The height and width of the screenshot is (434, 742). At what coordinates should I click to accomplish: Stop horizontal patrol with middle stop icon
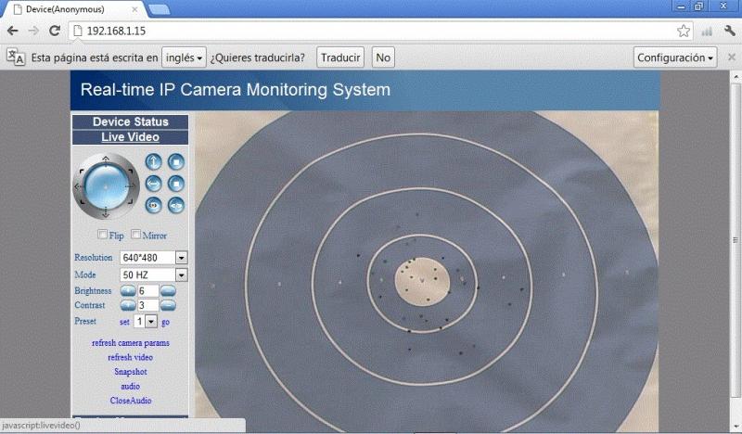click(176, 184)
